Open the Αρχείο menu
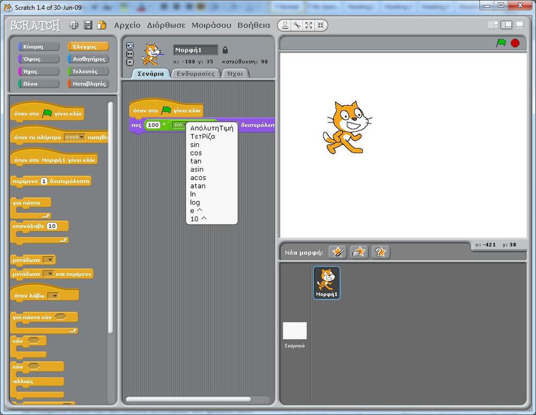 (127, 25)
